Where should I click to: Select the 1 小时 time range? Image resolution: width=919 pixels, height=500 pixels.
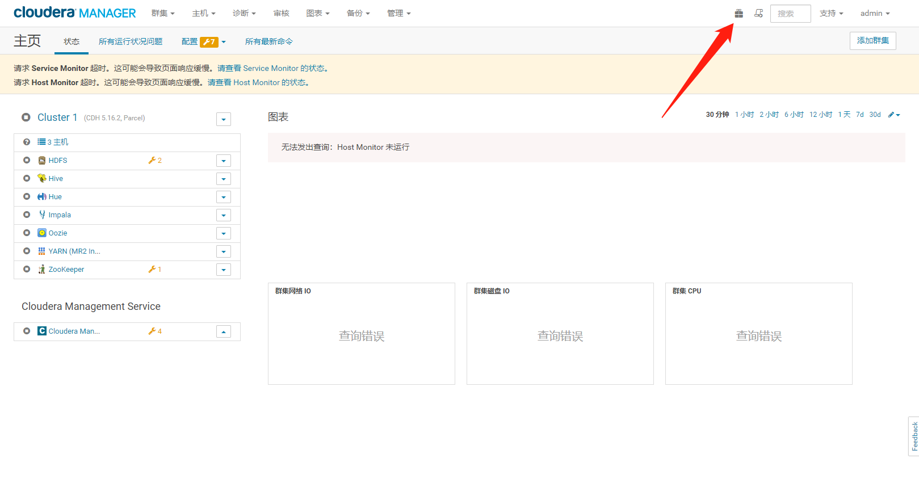tap(744, 115)
